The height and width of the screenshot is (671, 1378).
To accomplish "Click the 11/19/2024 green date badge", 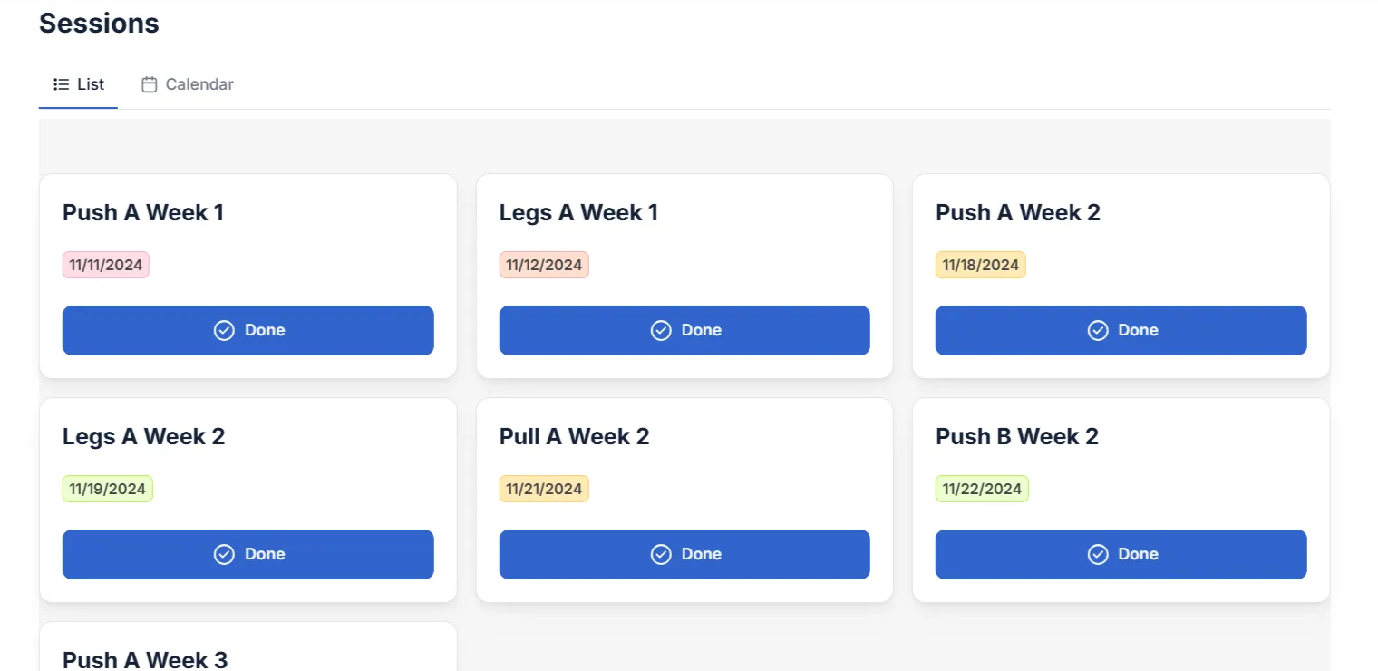I will [x=108, y=489].
